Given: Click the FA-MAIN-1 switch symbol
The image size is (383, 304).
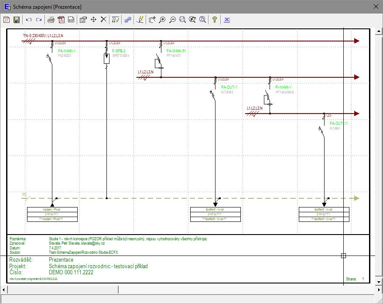Looking at the screenshot, I should tap(50, 59).
